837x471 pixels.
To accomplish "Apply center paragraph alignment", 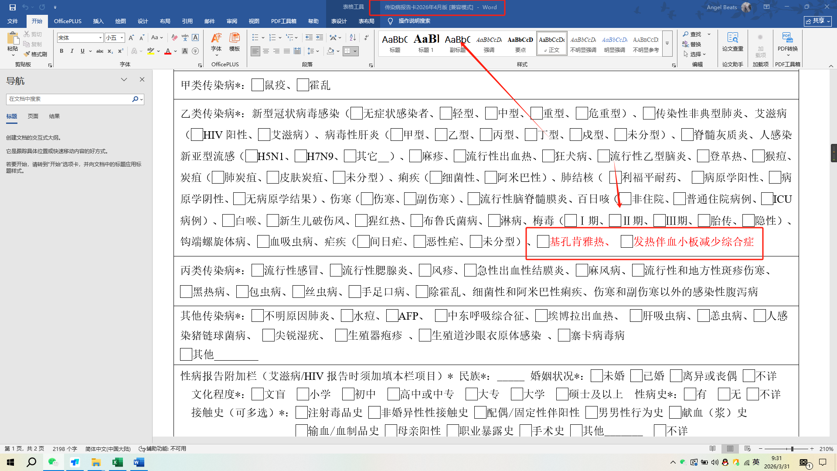I will click(x=266, y=51).
